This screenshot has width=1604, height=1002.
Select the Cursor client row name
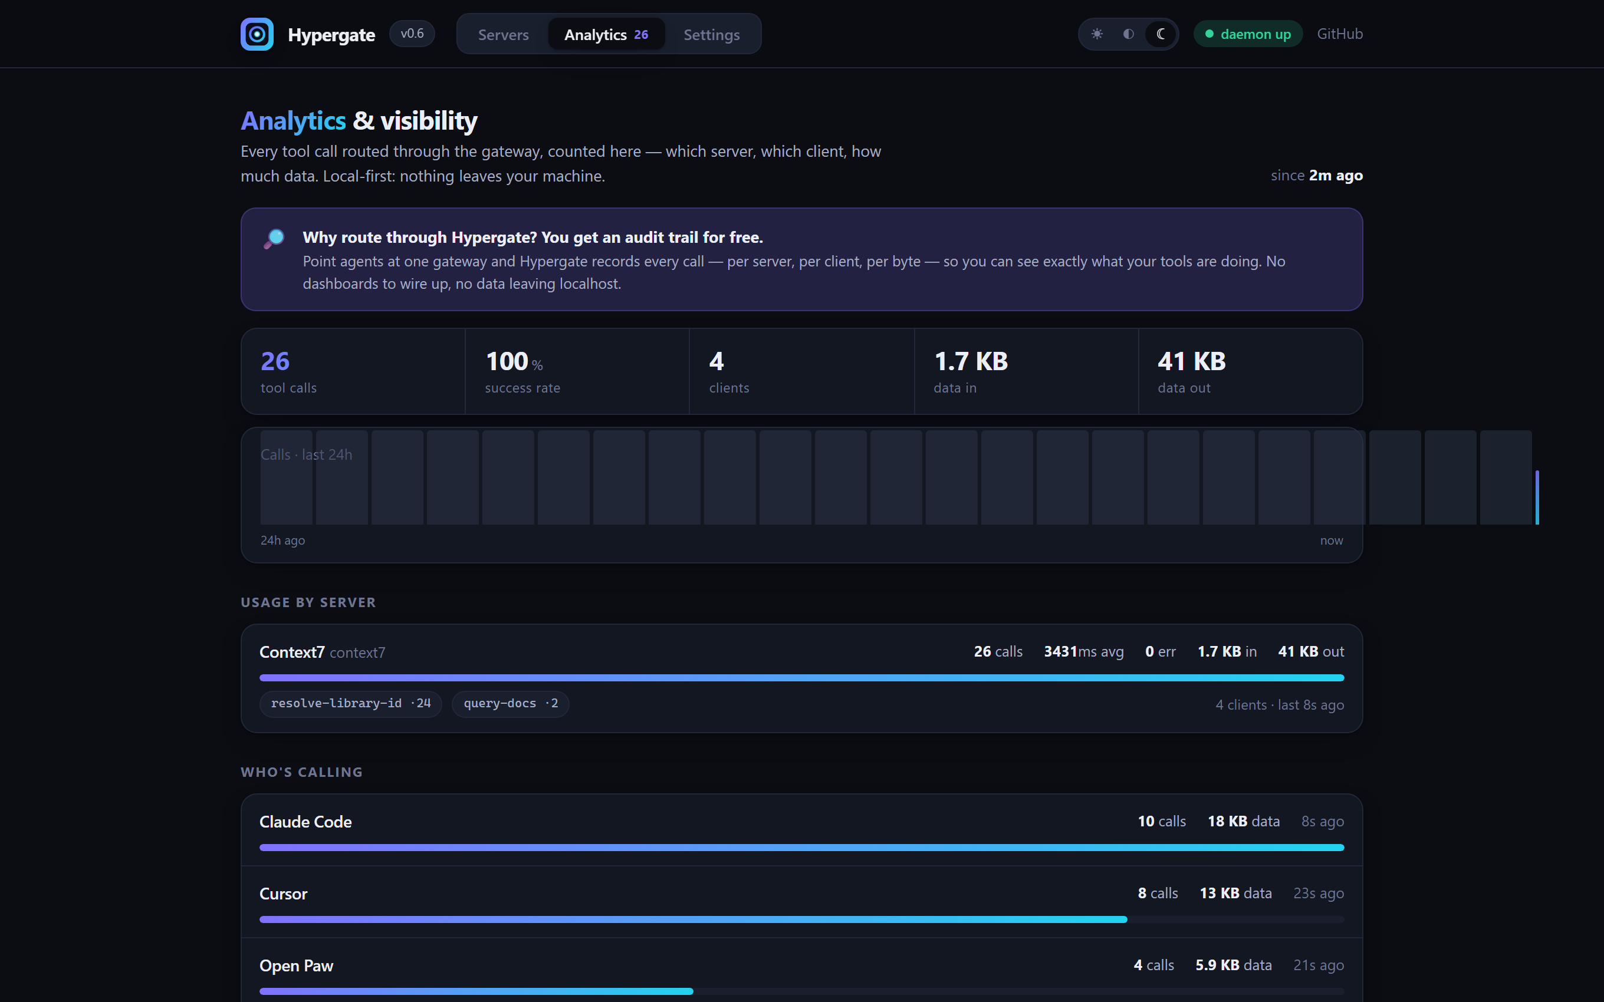283,894
